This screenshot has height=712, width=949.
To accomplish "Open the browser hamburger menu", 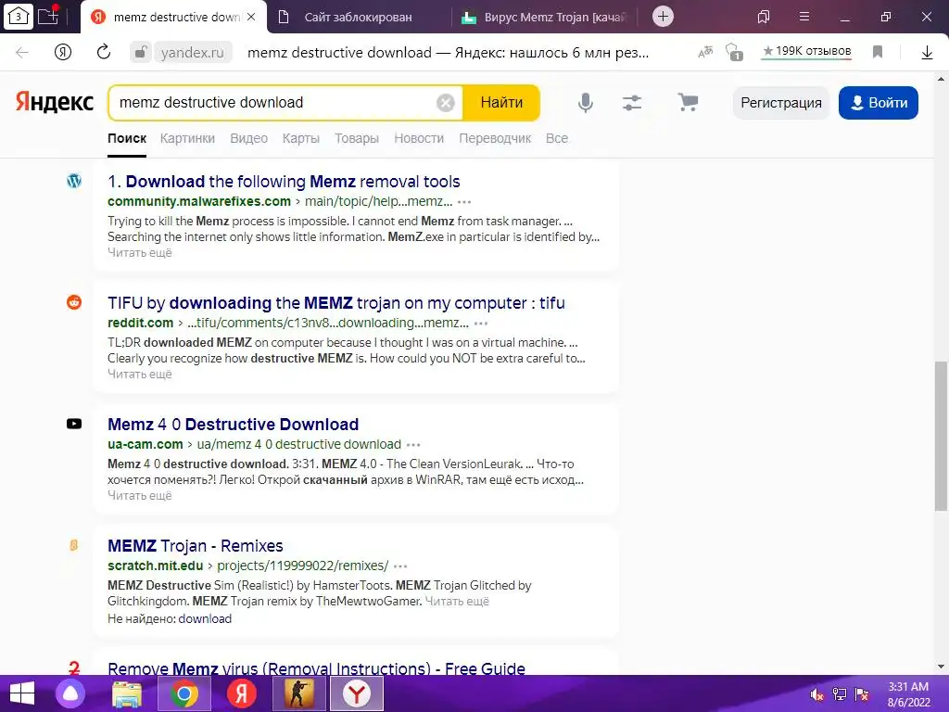I will coord(804,17).
